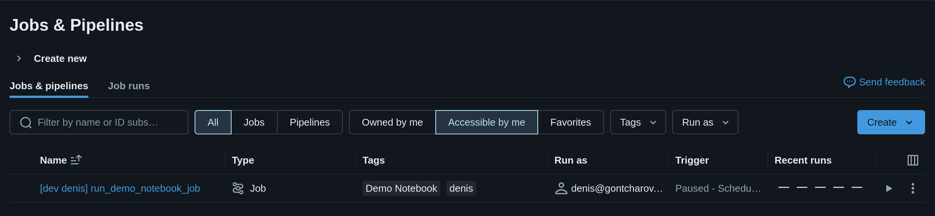The image size is (935, 216).
Task: Open the kebab menu for run_demo_notebook_job
Action: [913, 188]
